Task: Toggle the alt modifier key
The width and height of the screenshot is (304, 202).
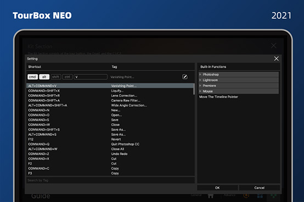Action: point(44,77)
